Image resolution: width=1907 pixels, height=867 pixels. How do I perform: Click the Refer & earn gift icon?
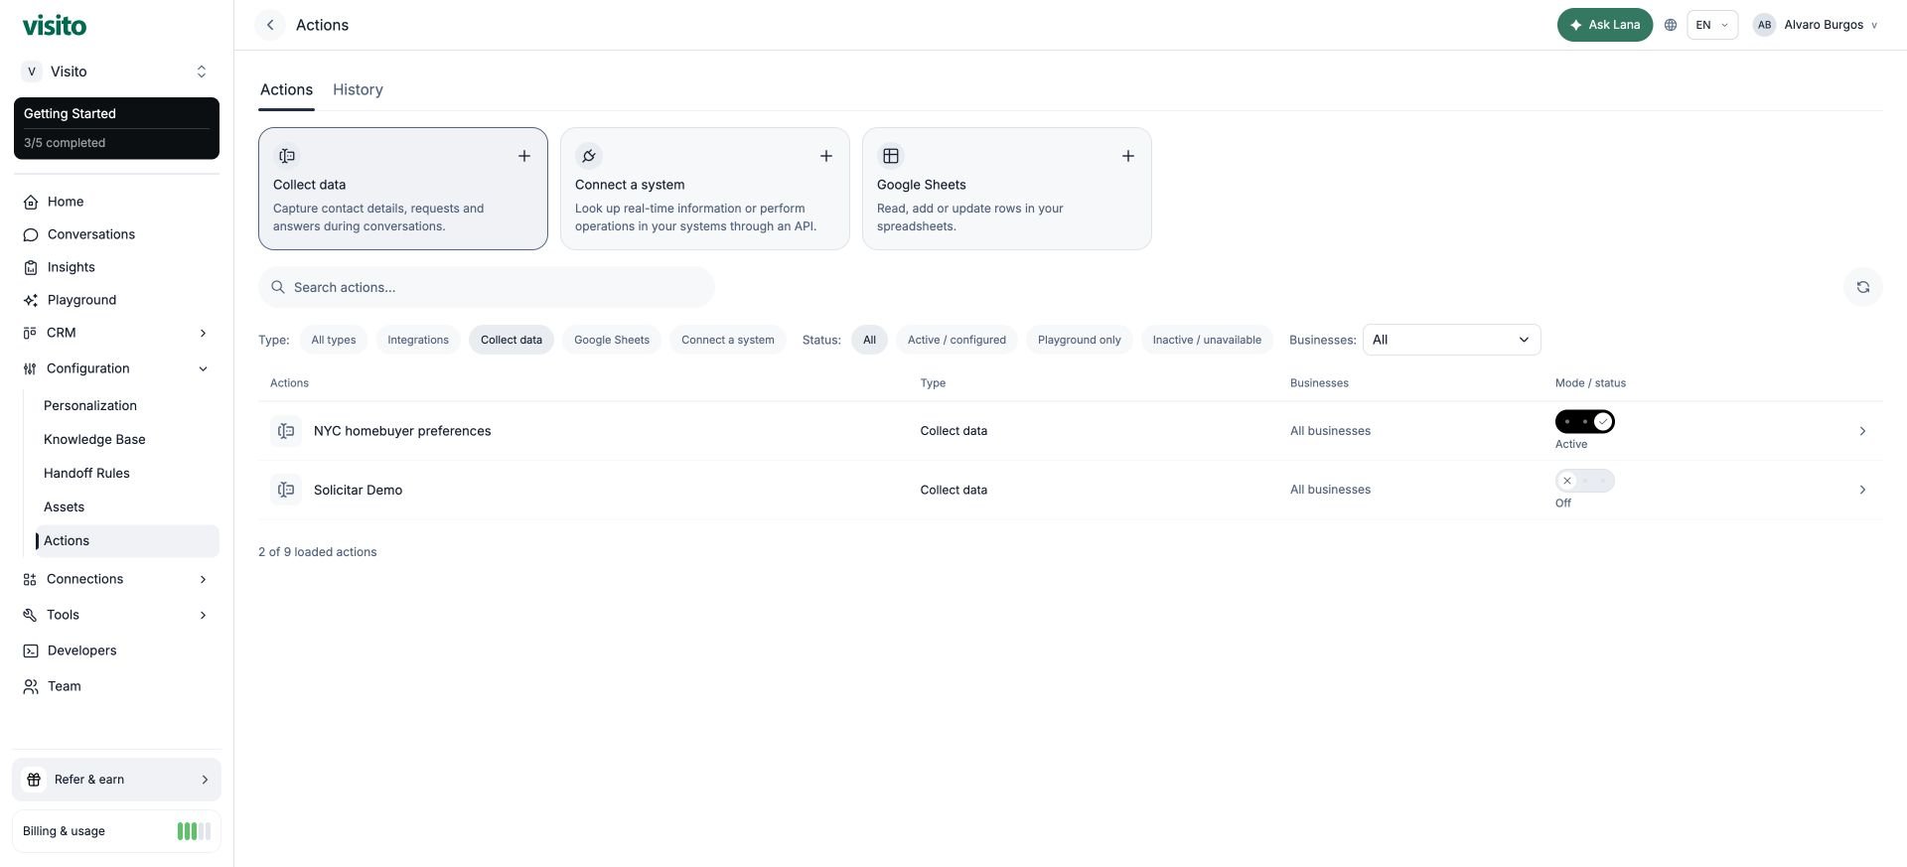coord(34,780)
